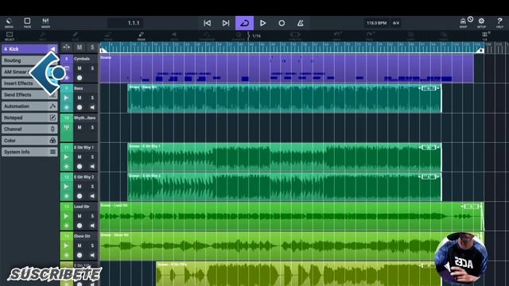Click the freeze snowflake on E Gtr Rhy 2
The height and width of the screenshot is (286, 509).
click(x=67, y=196)
